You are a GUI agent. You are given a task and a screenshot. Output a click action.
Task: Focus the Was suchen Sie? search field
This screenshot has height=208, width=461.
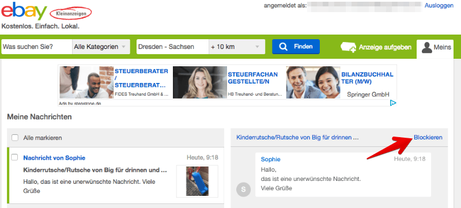[37, 47]
